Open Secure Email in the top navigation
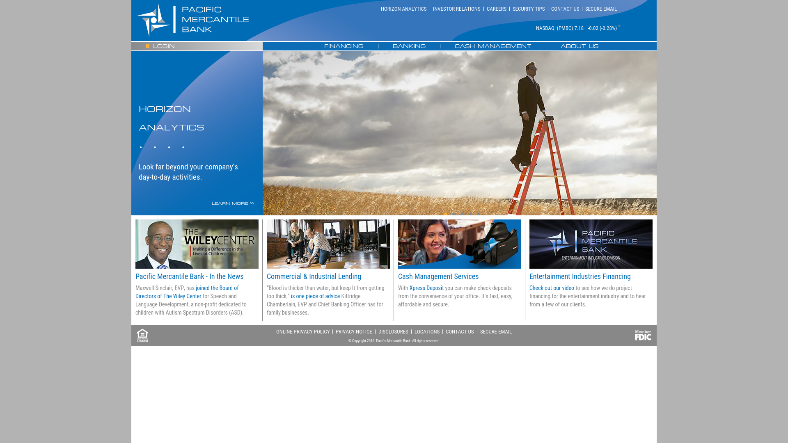The width and height of the screenshot is (788, 443). click(600, 9)
